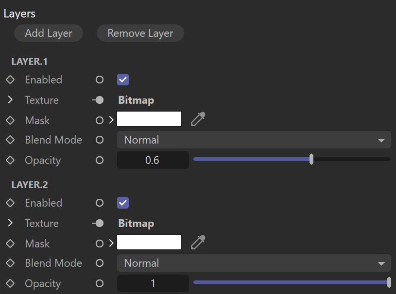Click the Add Layer button
The height and width of the screenshot is (294, 396).
[49, 33]
